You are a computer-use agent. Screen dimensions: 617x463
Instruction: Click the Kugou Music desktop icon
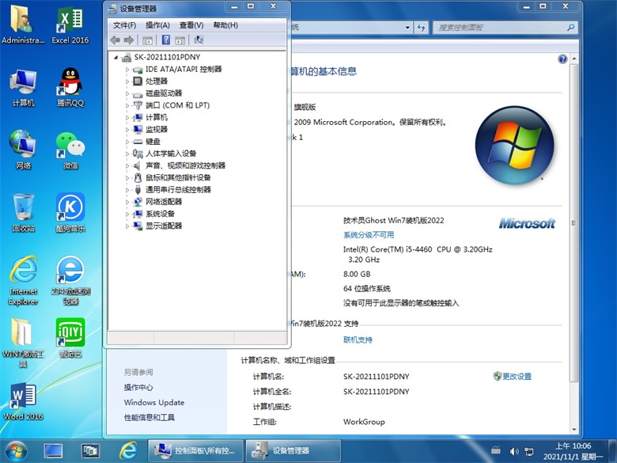click(70, 211)
